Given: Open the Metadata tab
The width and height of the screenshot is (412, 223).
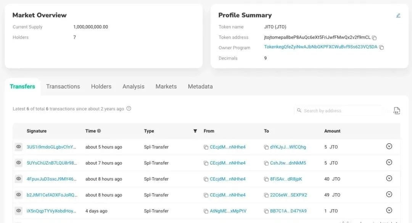Looking at the screenshot, I should (200, 87).
